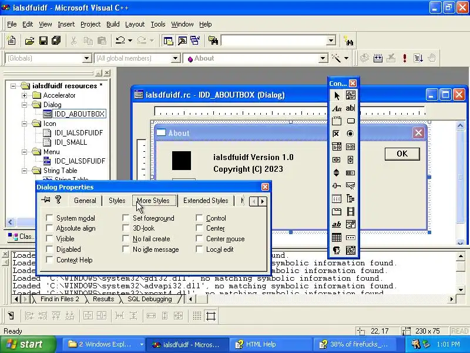
Task: Click the pushpin icon in Dialog Properties
Action: [x=46, y=199]
